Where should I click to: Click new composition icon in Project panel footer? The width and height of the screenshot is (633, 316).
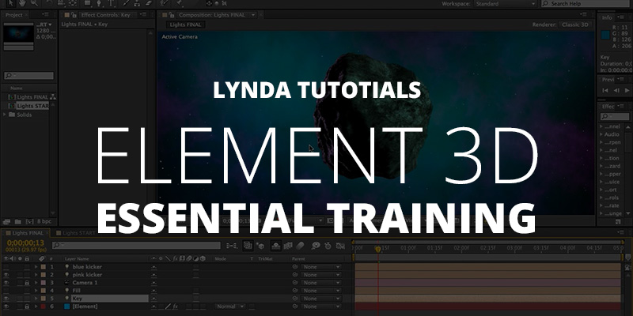[x=29, y=222]
